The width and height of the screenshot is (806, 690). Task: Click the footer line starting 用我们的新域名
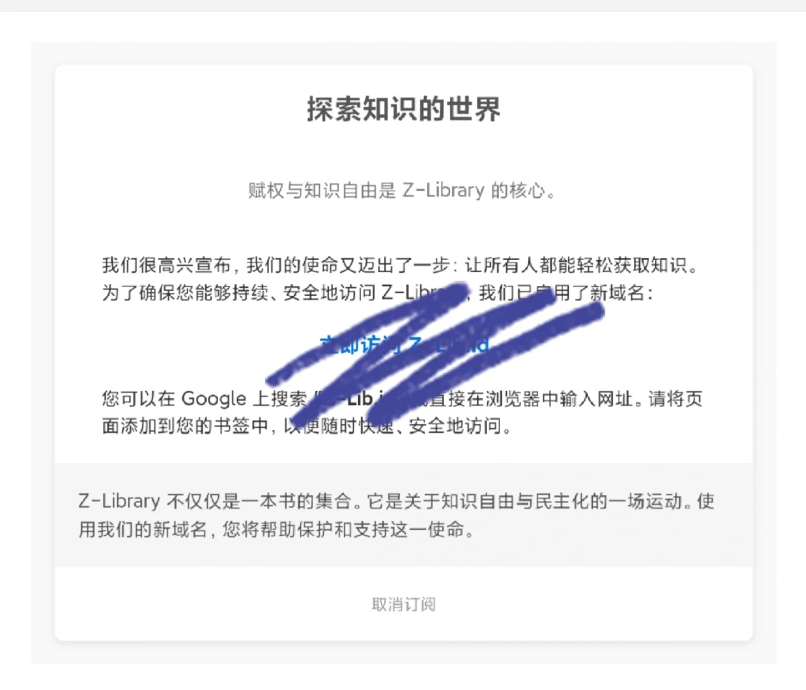click(277, 530)
